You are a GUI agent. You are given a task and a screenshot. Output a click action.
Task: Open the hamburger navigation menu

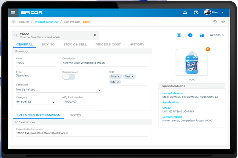[13, 12]
